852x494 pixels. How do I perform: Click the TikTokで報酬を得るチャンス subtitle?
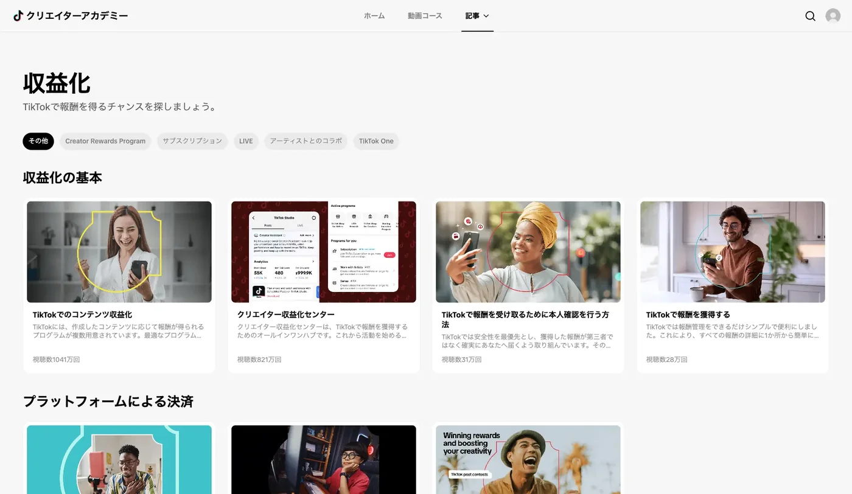click(x=120, y=106)
